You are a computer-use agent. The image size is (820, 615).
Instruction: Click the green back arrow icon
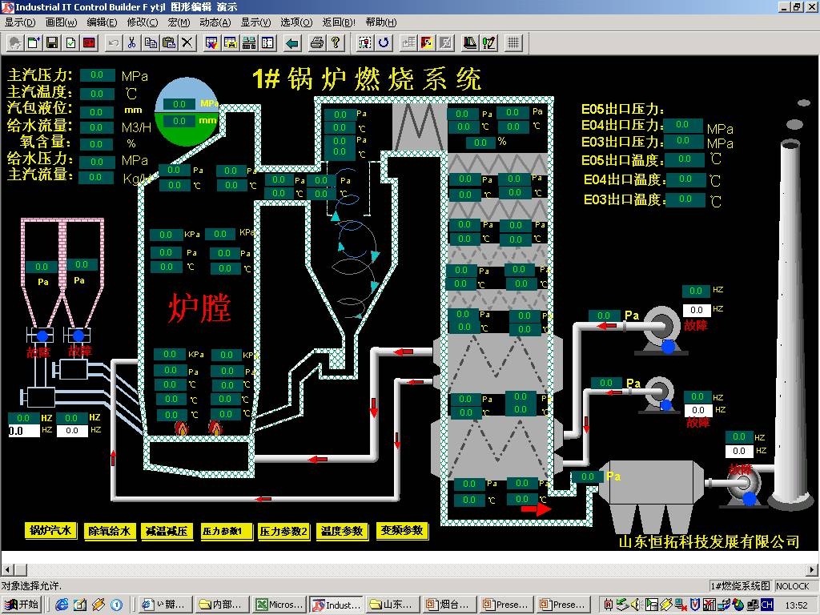coord(292,42)
